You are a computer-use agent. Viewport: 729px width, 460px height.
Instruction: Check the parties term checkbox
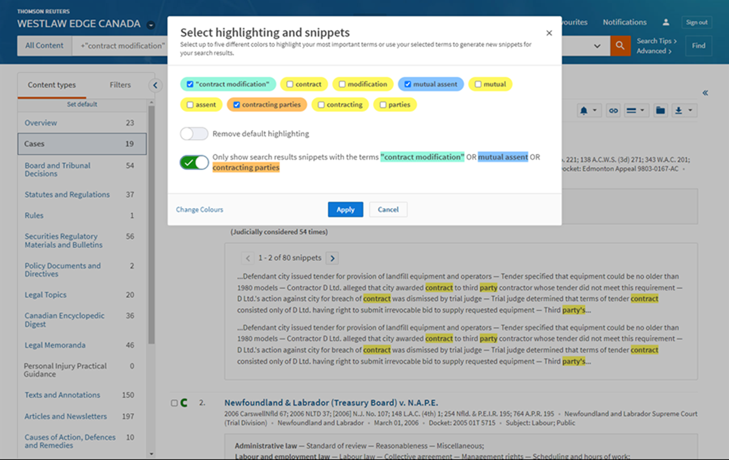click(x=383, y=105)
